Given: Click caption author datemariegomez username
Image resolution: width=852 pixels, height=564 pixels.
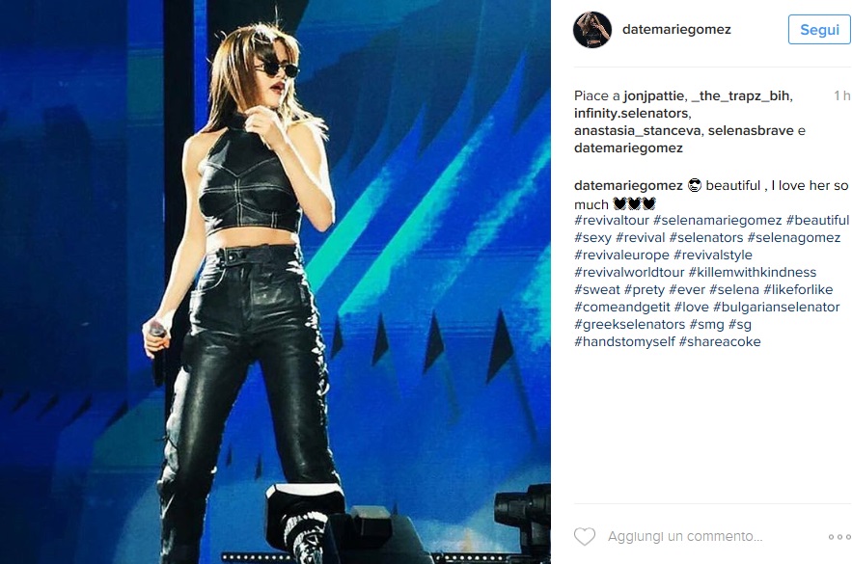Looking at the screenshot, I should (628, 186).
